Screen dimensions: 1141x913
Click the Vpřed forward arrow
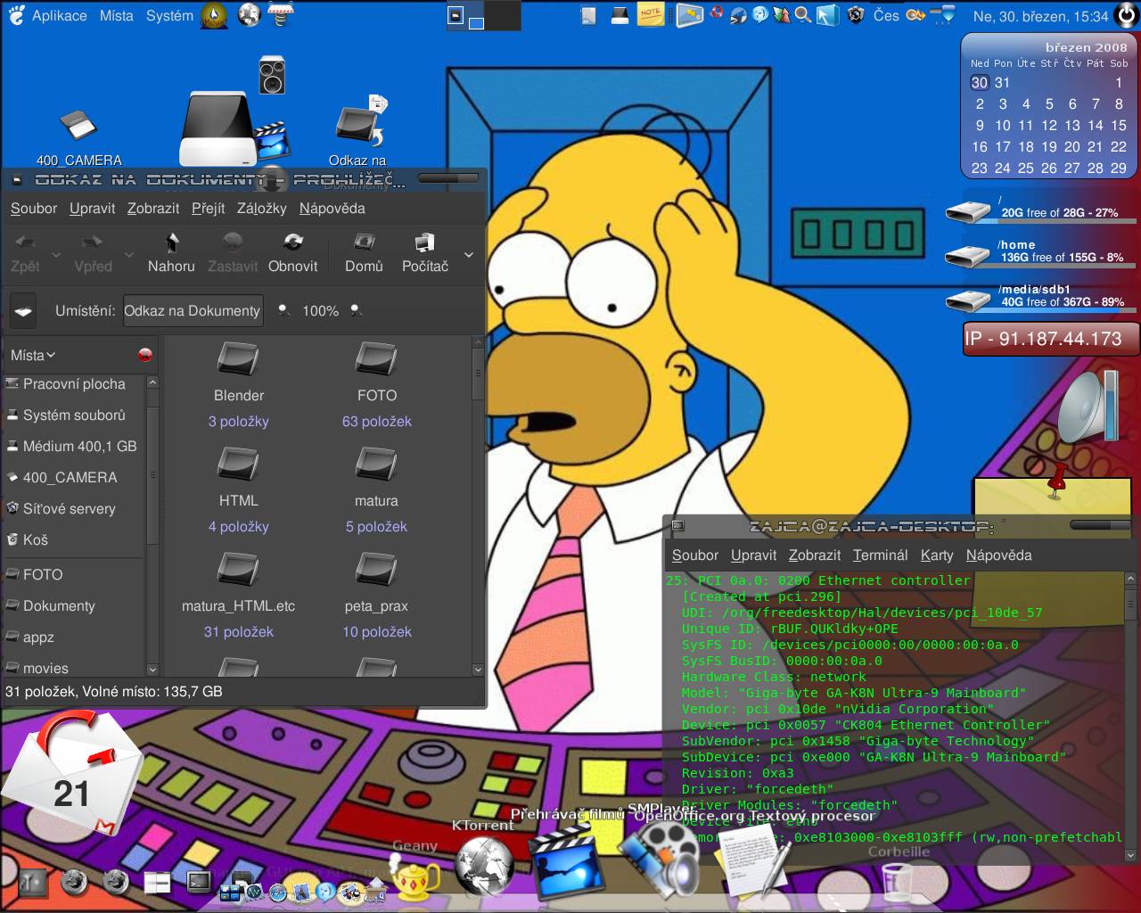[93, 243]
